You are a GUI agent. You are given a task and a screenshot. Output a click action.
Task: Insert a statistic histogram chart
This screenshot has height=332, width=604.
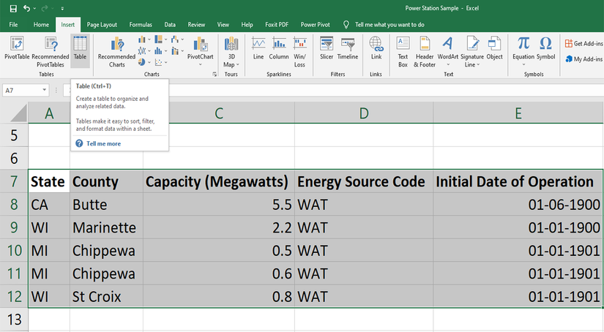coord(158,50)
